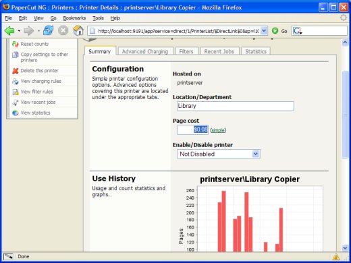Click the 'Done' status bar text

click(x=24, y=256)
